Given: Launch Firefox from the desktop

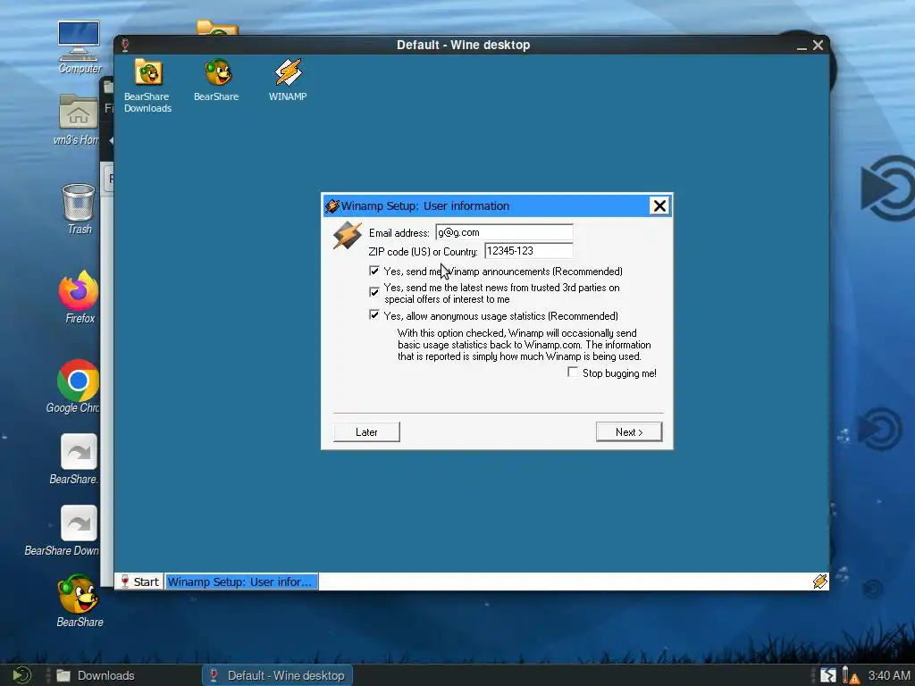Looking at the screenshot, I should coord(79,297).
